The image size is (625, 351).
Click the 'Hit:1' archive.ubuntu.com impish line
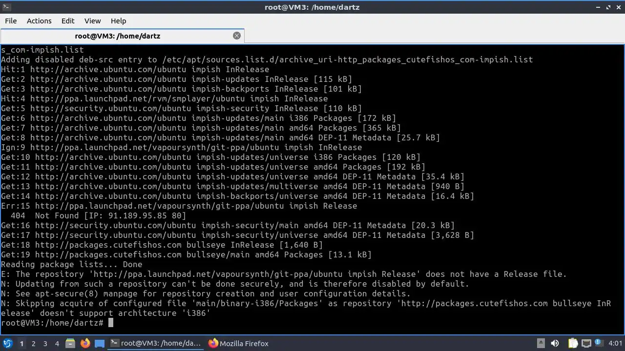click(135, 69)
